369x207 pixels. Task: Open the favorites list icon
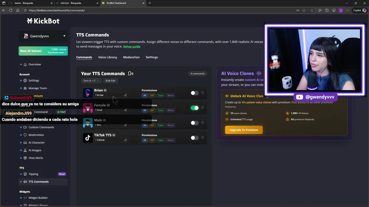[x=320, y=10]
